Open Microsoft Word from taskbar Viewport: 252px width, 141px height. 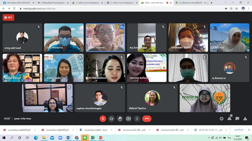point(69,138)
